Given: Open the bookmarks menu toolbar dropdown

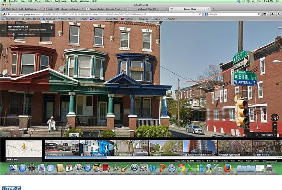Looking at the screenshot, I should (x=266, y=14).
